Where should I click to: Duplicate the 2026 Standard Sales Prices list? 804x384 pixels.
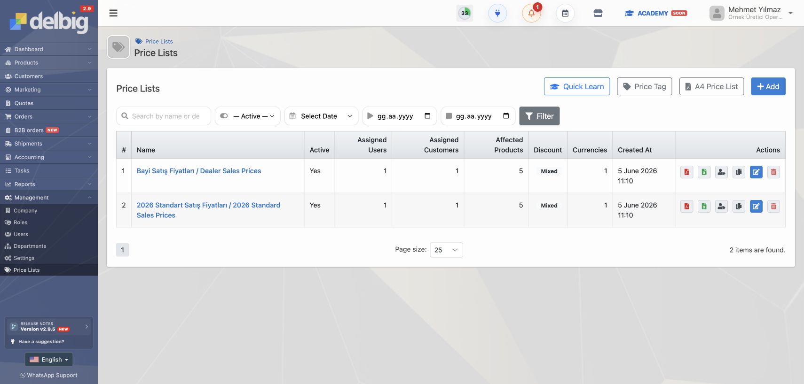(x=739, y=207)
